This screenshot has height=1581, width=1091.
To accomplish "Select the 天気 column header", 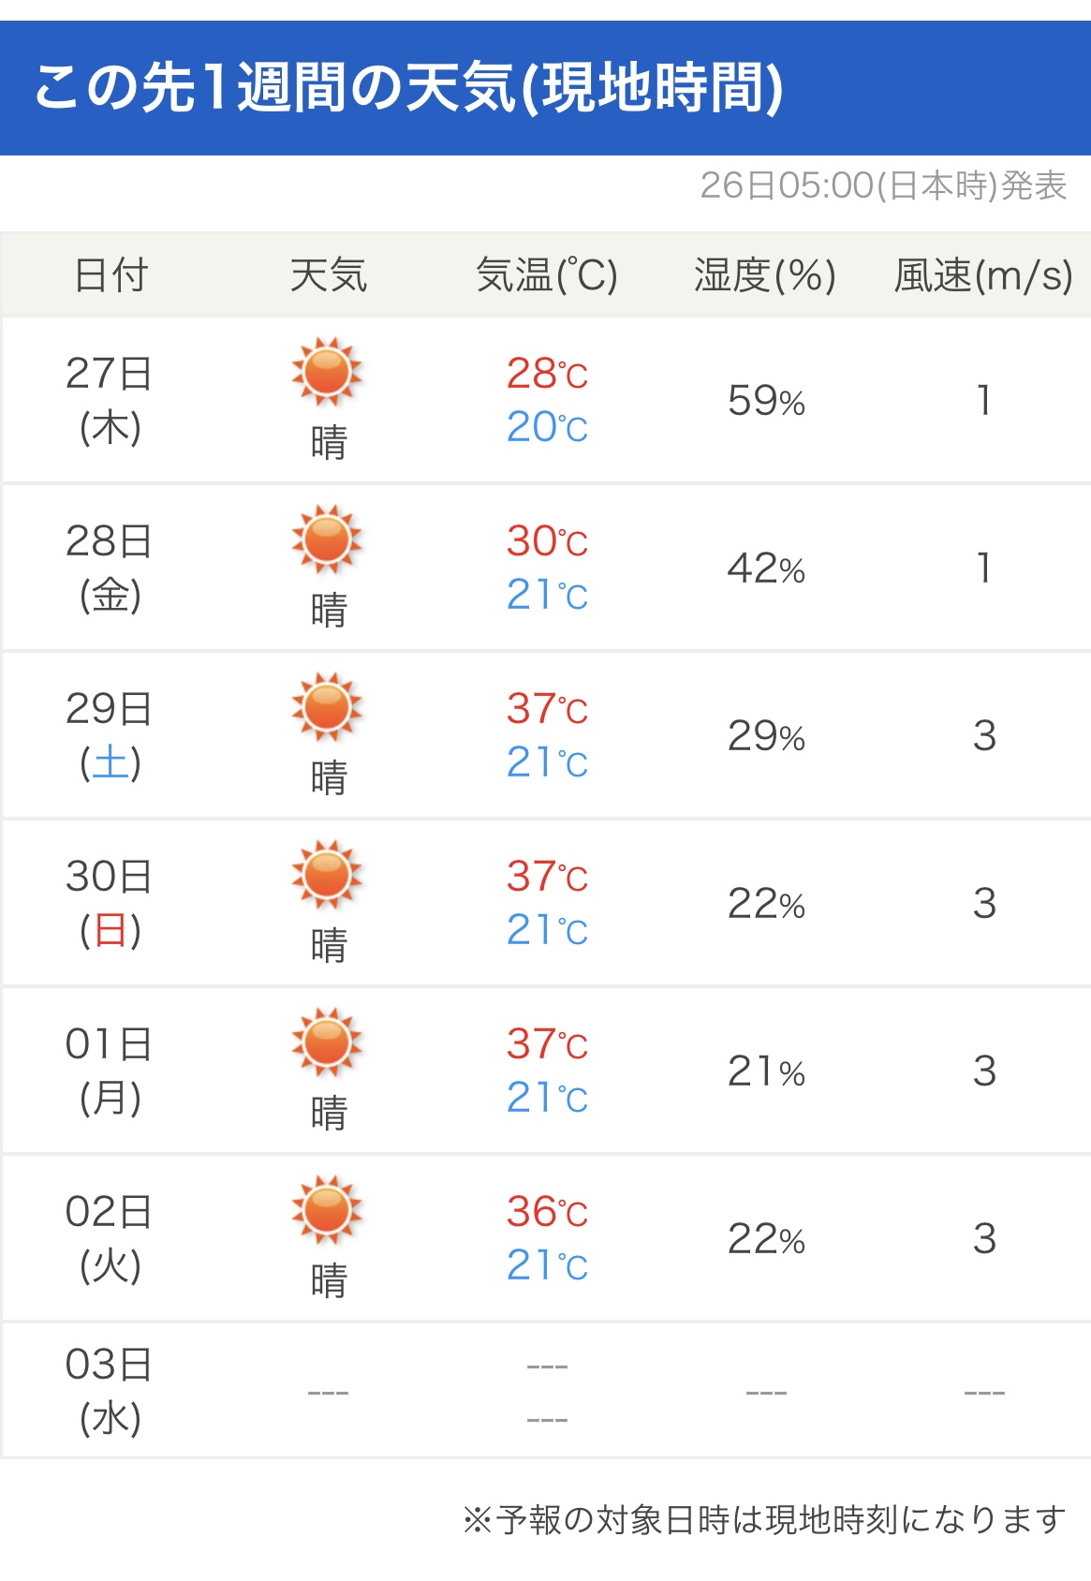I will pyautogui.click(x=328, y=275).
